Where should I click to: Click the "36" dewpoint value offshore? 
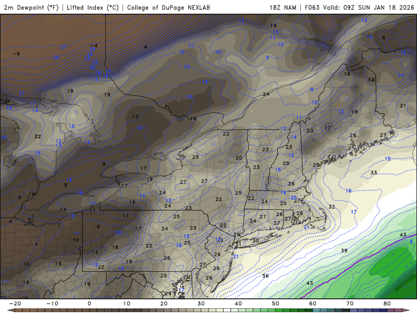265,276
